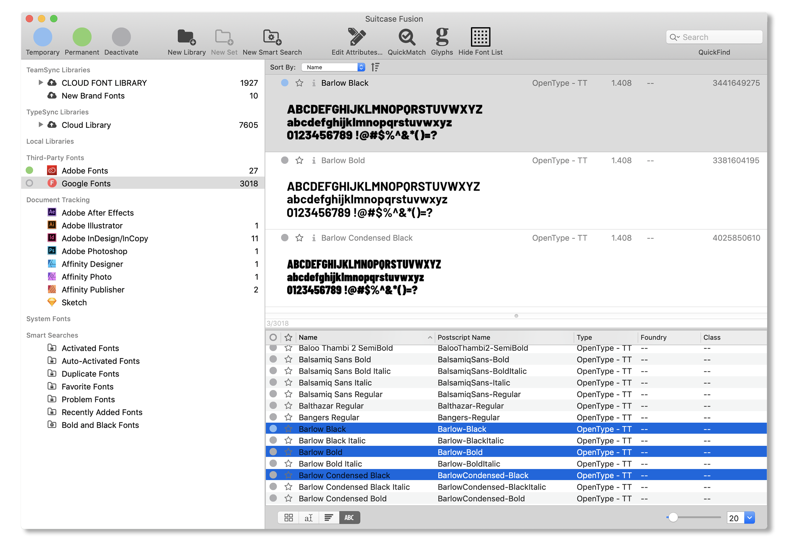Screen dimensions: 793x555
Task: Open the Sort By Name dropdown
Action: point(333,67)
